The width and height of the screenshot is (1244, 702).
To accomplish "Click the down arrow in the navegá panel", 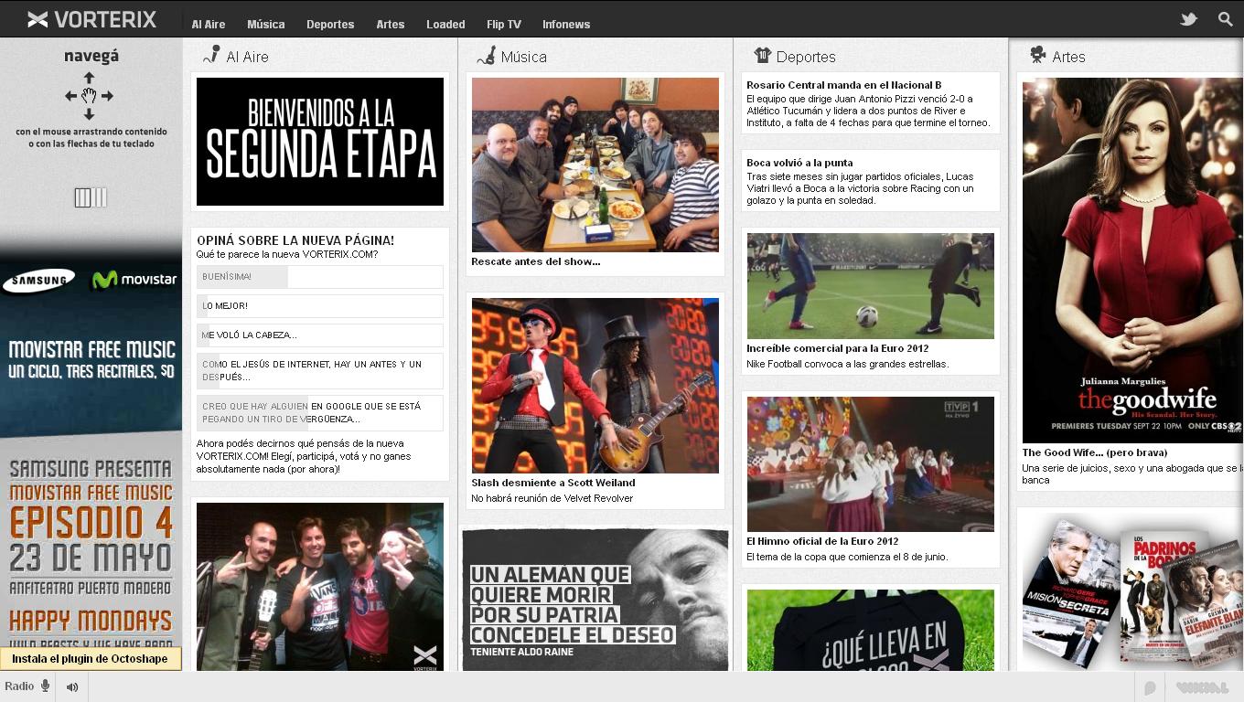I will (89, 113).
